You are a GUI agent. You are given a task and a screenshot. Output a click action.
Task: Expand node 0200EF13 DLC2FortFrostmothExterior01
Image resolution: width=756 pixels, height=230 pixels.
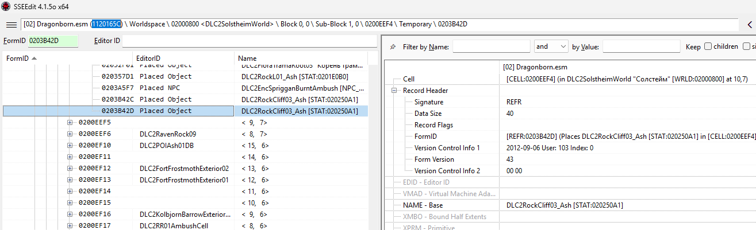click(x=70, y=180)
